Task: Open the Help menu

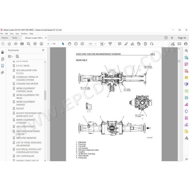Action: point(31,34)
